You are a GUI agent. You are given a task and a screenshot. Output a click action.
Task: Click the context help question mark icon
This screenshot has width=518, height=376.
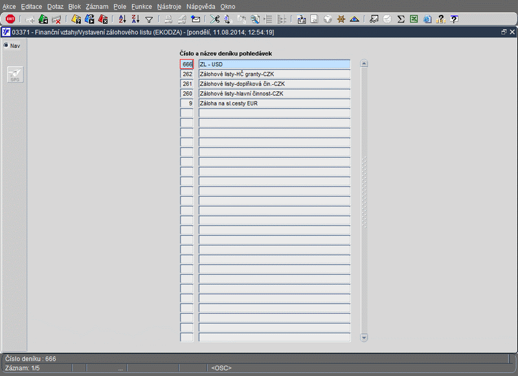455,19
